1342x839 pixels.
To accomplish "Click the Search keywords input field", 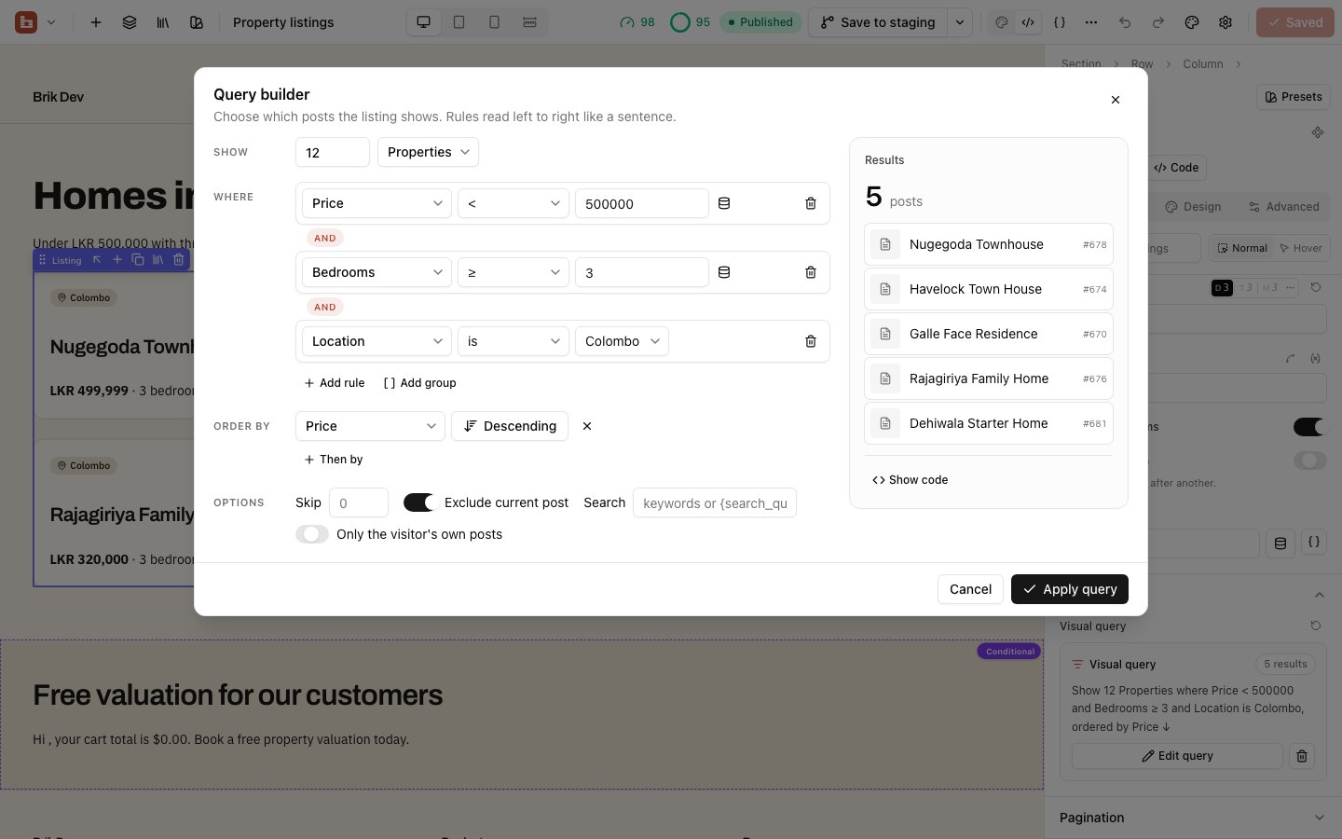I will pyautogui.click(x=715, y=502).
